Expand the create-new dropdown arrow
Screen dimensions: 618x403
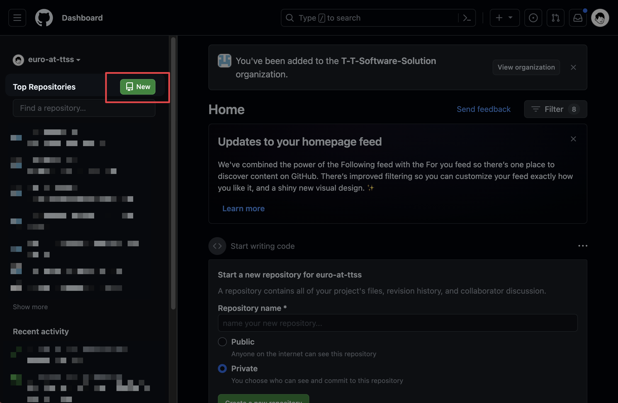[510, 18]
